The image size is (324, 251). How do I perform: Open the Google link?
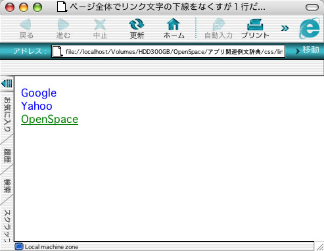(x=39, y=93)
